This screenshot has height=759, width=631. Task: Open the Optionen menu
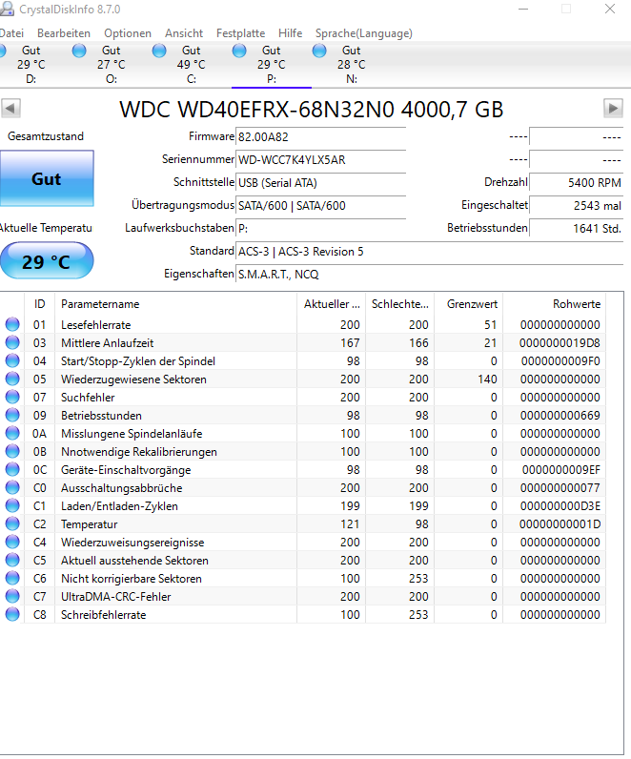pos(128,33)
